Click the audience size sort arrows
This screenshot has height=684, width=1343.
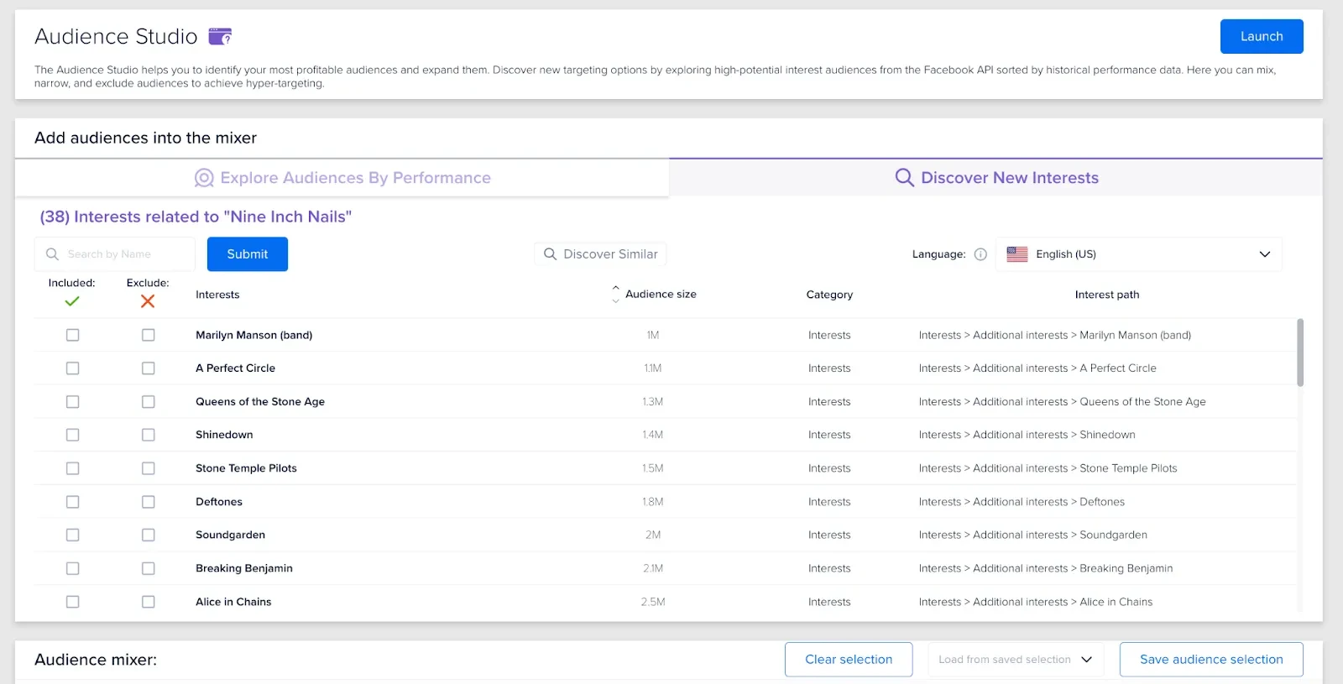(x=615, y=295)
